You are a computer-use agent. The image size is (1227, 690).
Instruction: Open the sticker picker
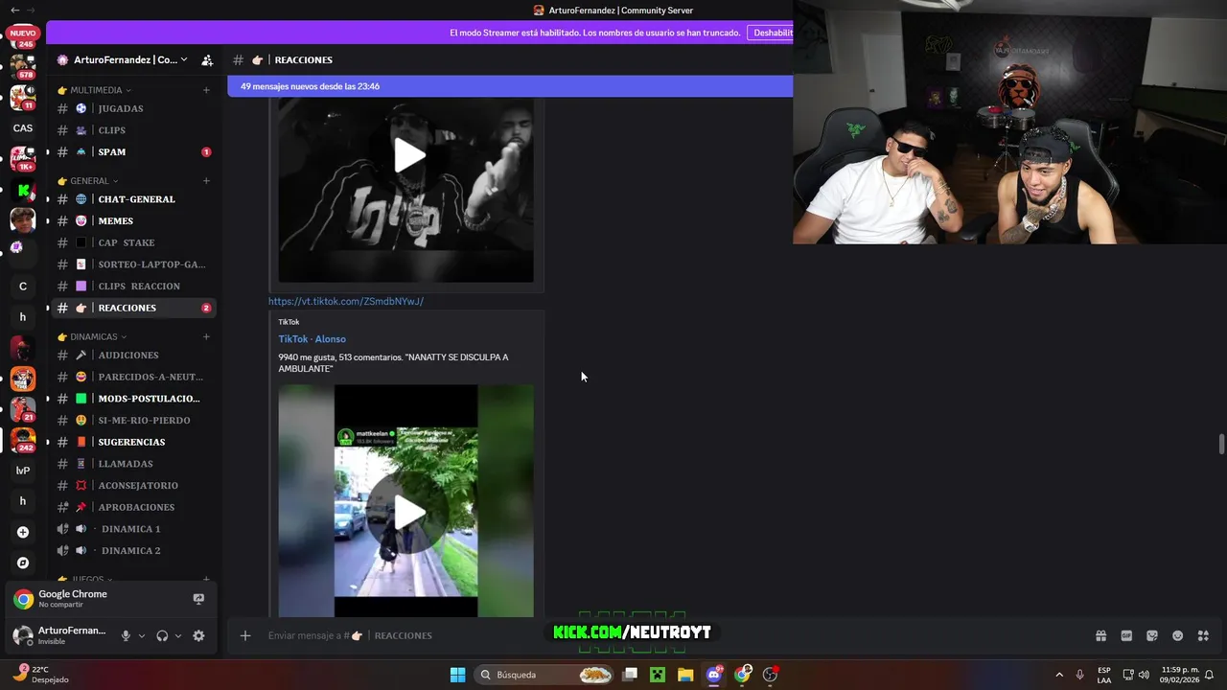[x=1152, y=635]
